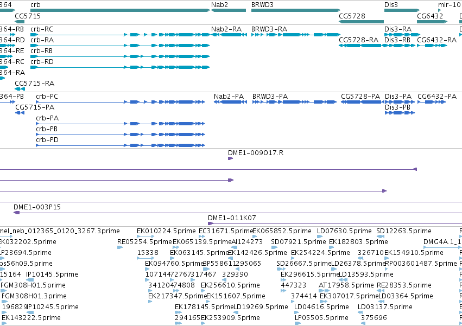Click the Nab2-RA transcript

pyautogui.click(x=229, y=35)
